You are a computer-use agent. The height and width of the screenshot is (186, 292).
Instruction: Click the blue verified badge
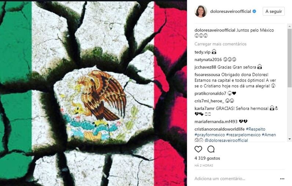(x=254, y=11)
